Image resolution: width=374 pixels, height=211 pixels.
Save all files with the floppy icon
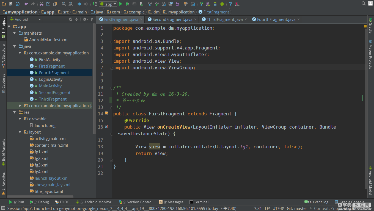click(11, 4)
